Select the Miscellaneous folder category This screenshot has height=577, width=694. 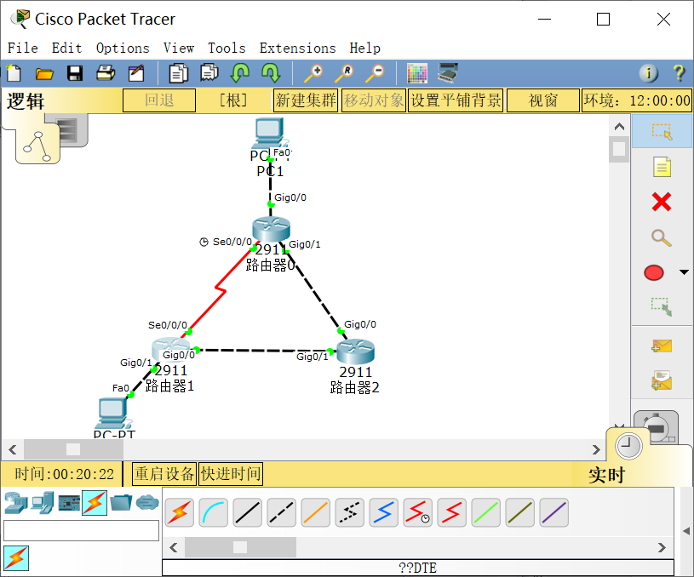pyautogui.click(x=121, y=503)
